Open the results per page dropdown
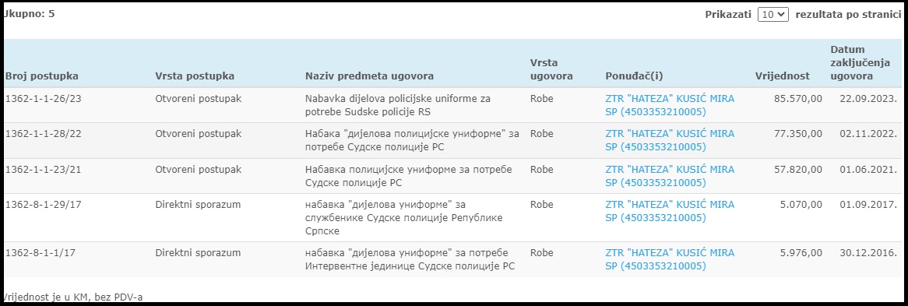908x306 pixels. pyautogui.click(x=773, y=15)
